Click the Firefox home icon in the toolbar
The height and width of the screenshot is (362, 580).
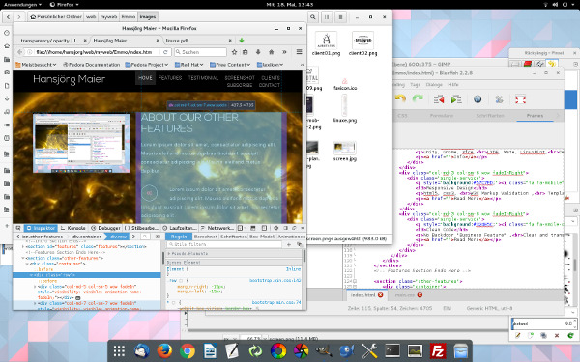point(271,52)
